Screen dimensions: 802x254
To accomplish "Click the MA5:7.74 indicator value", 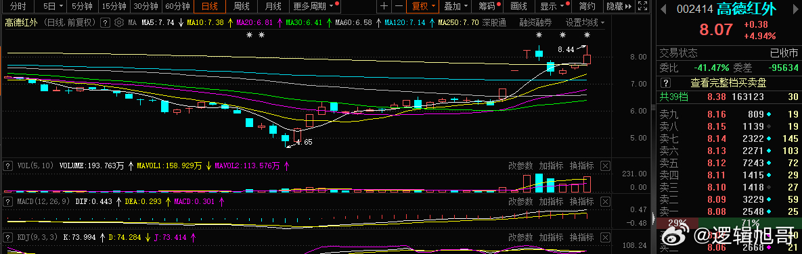I will [158, 23].
